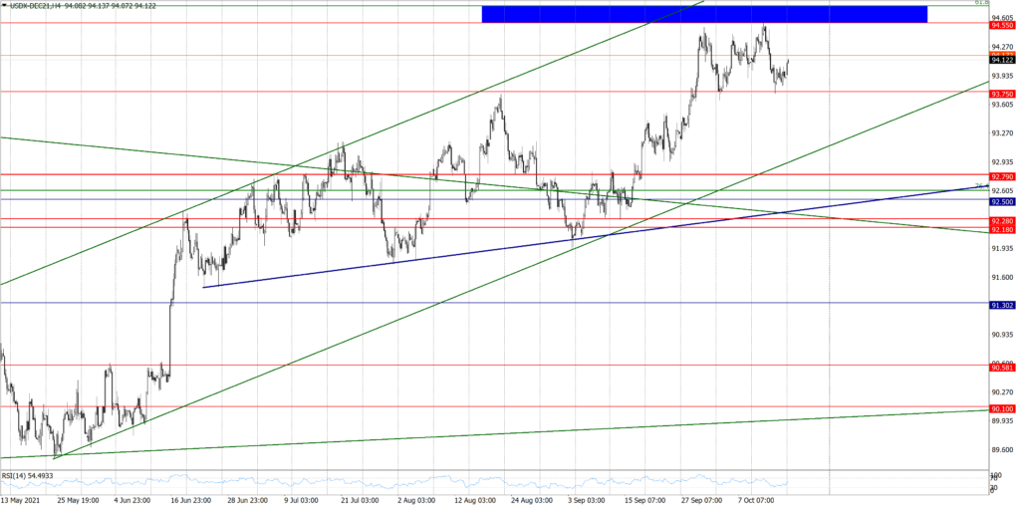Click the 13 May 2021 date label
Screen dimensions: 1020x506
click(22, 500)
